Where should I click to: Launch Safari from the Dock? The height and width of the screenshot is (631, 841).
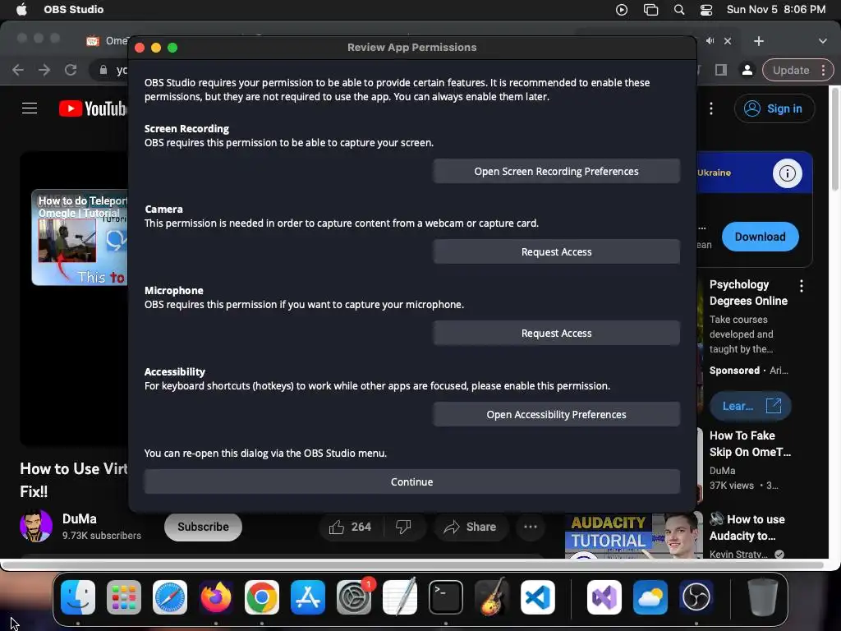pos(170,597)
